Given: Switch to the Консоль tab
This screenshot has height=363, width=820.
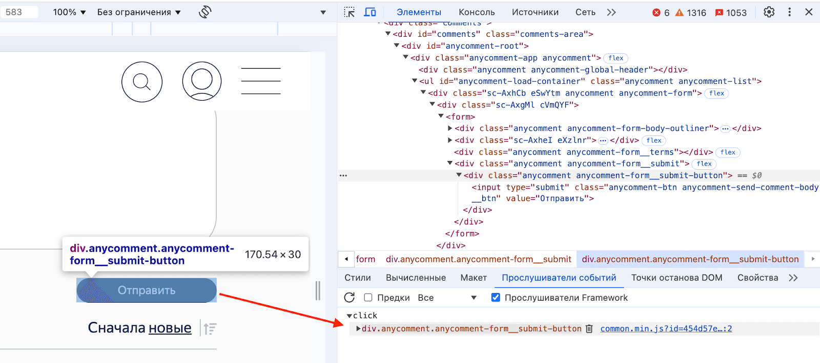Looking at the screenshot, I should 477,12.
